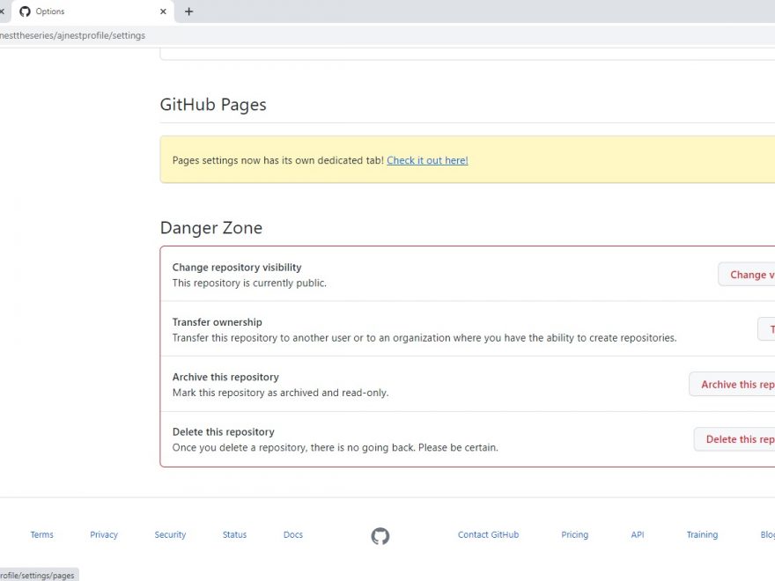The width and height of the screenshot is (775, 581).
Task: Open the Training footer link
Action: [702, 534]
